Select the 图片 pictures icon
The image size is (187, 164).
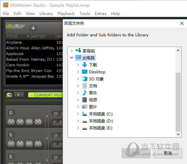pos(85,107)
